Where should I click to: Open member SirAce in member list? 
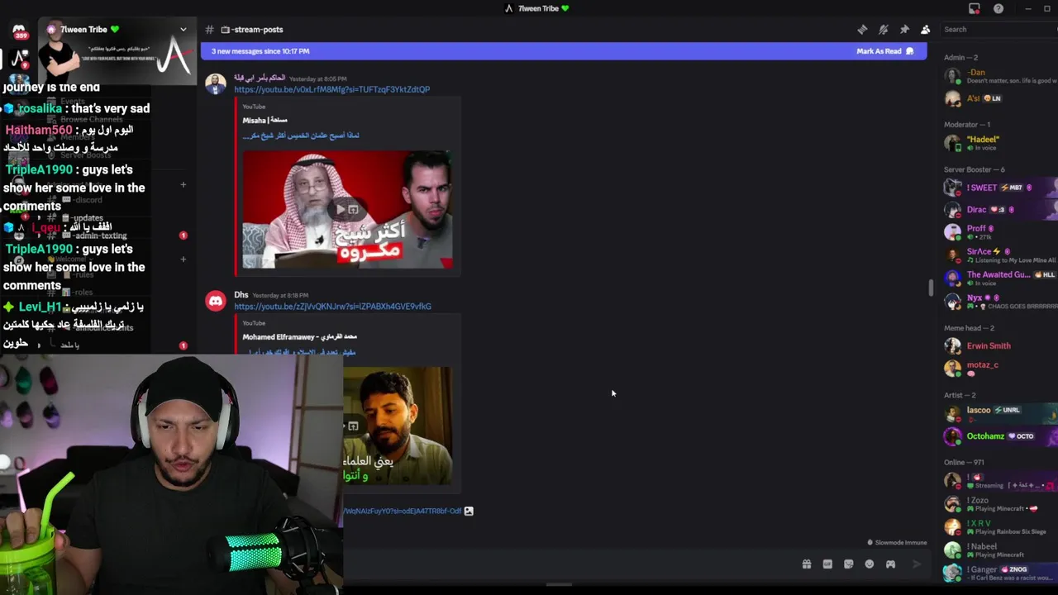pos(1000,255)
